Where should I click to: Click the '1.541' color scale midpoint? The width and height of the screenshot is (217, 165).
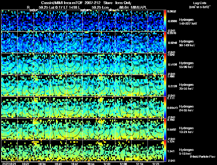coord(171,151)
